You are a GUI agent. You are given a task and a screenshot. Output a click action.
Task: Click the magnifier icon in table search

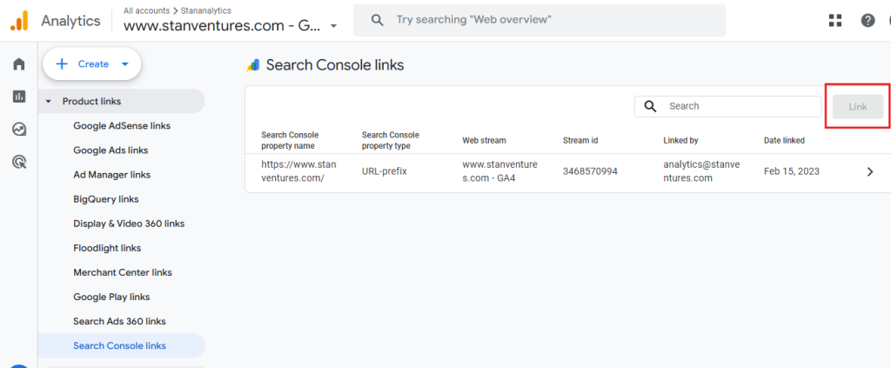(650, 106)
